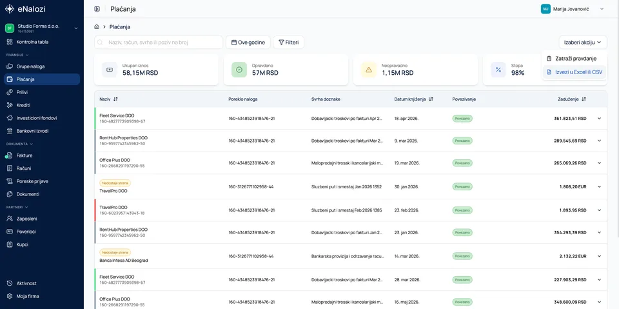The width and height of the screenshot is (619, 309).
Task: Go to home breadcrumb icon
Action: point(97,27)
